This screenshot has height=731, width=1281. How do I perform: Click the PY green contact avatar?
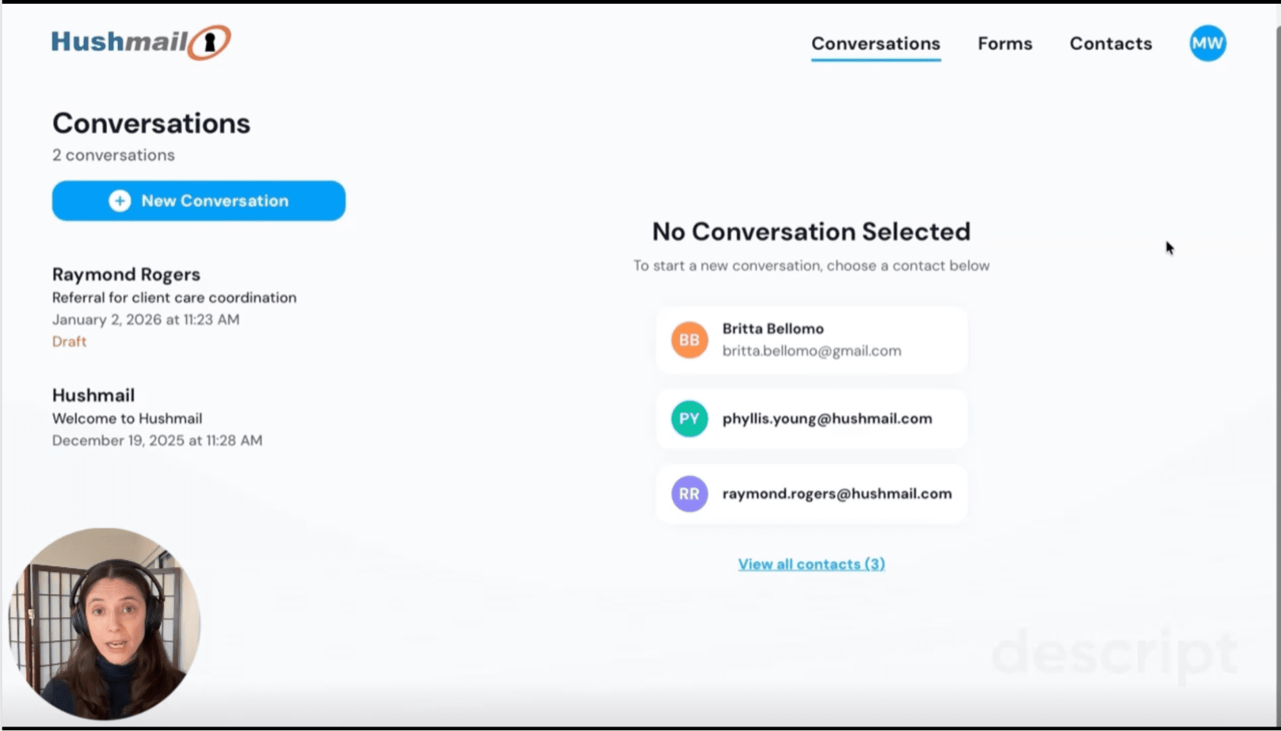point(689,418)
